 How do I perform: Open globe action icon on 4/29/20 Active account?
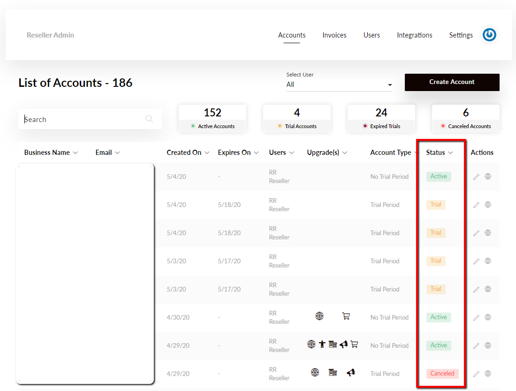488,345
